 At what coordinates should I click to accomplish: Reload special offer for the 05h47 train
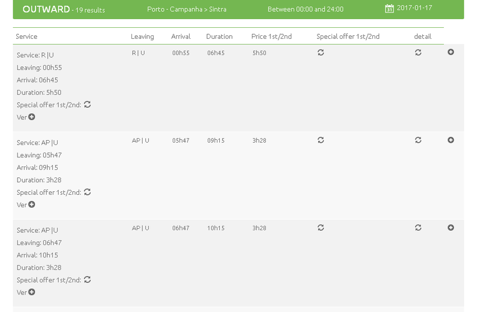tap(418, 140)
